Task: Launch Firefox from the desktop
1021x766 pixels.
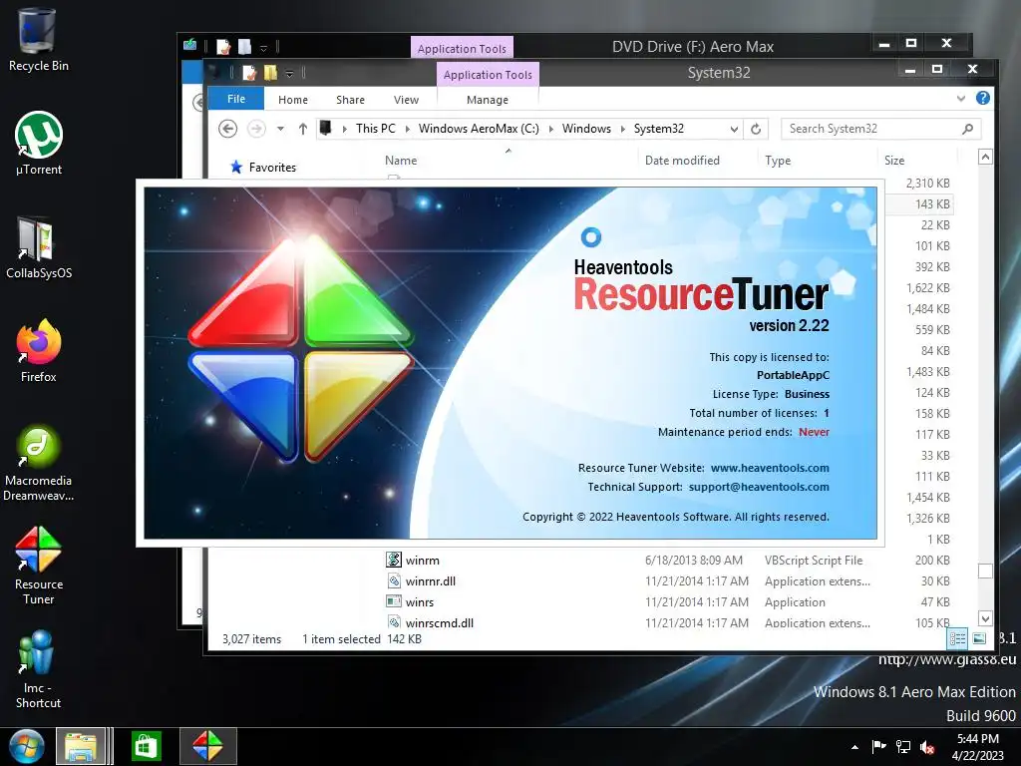Action: click(x=39, y=350)
